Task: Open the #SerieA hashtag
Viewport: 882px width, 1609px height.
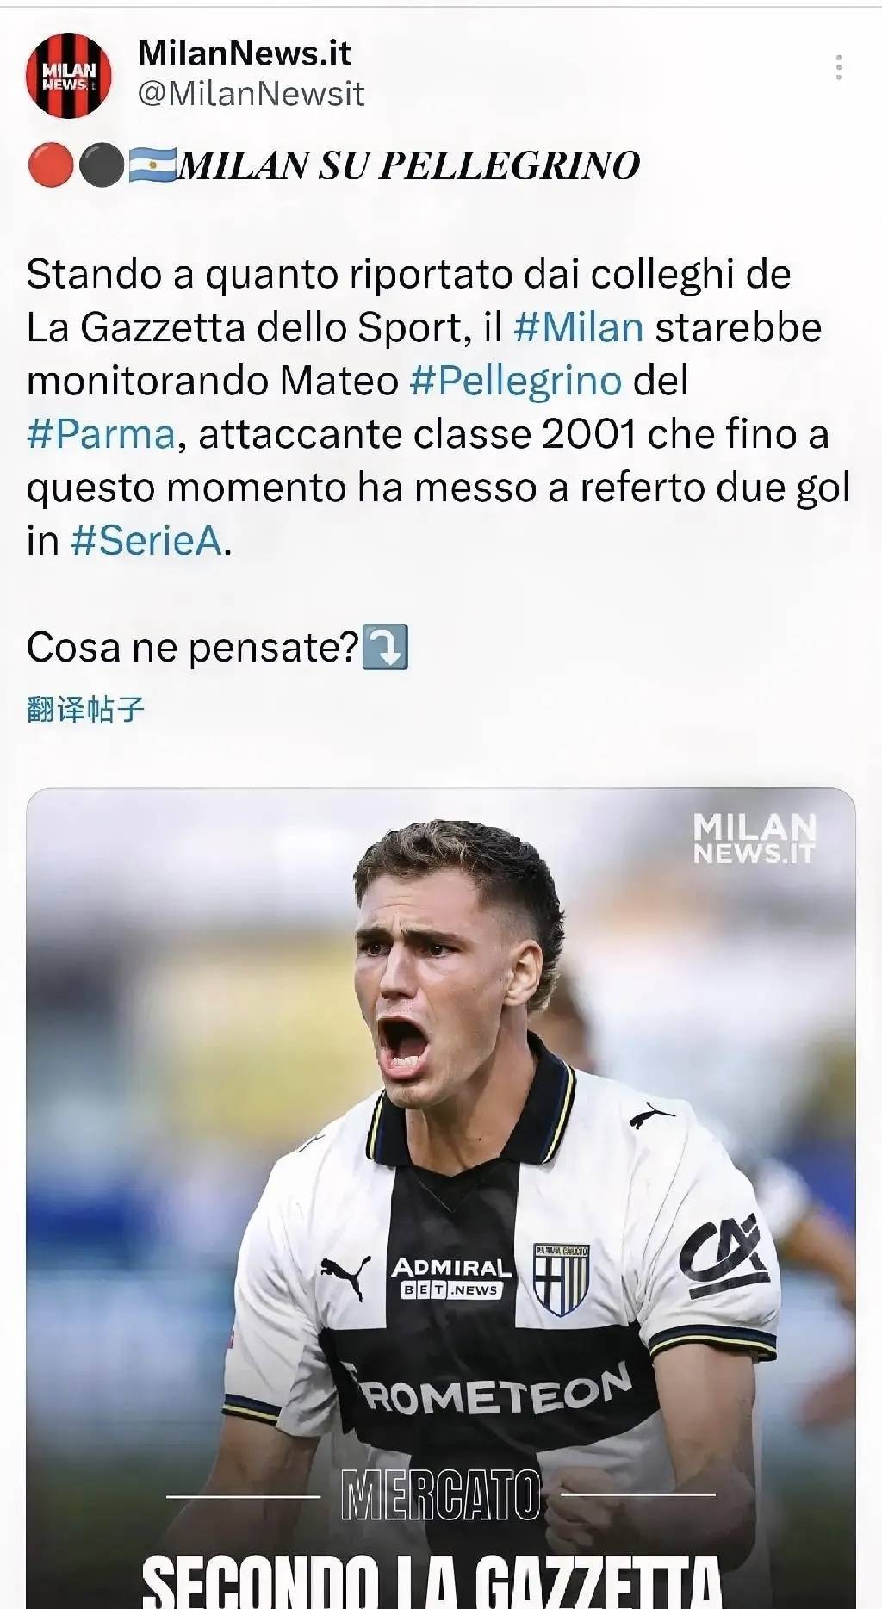Action: (x=146, y=541)
